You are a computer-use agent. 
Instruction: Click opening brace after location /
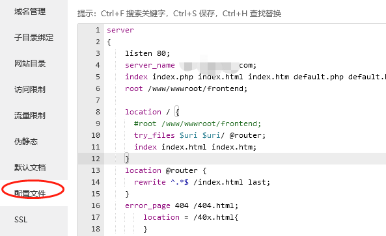coord(177,112)
